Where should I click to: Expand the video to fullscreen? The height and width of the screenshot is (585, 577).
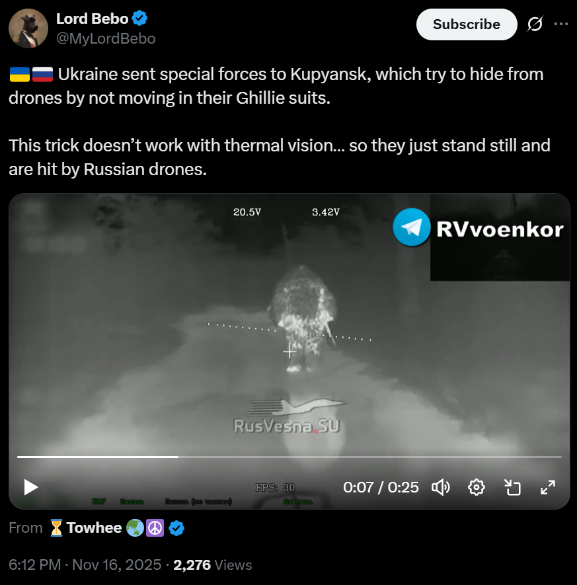pyautogui.click(x=548, y=487)
